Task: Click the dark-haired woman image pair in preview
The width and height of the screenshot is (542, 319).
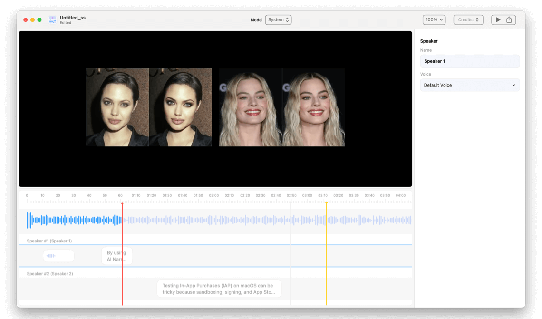Action: click(x=149, y=107)
